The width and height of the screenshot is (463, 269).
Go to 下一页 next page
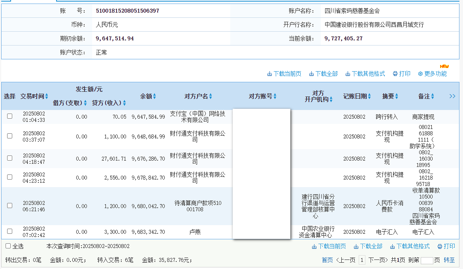(x=378, y=260)
